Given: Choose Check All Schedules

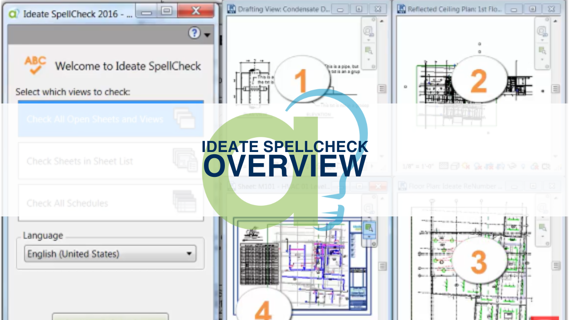Looking at the screenshot, I should (x=111, y=203).
